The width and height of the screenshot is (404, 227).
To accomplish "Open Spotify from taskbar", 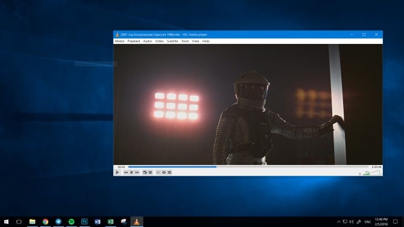I will [x=71, y=222].
